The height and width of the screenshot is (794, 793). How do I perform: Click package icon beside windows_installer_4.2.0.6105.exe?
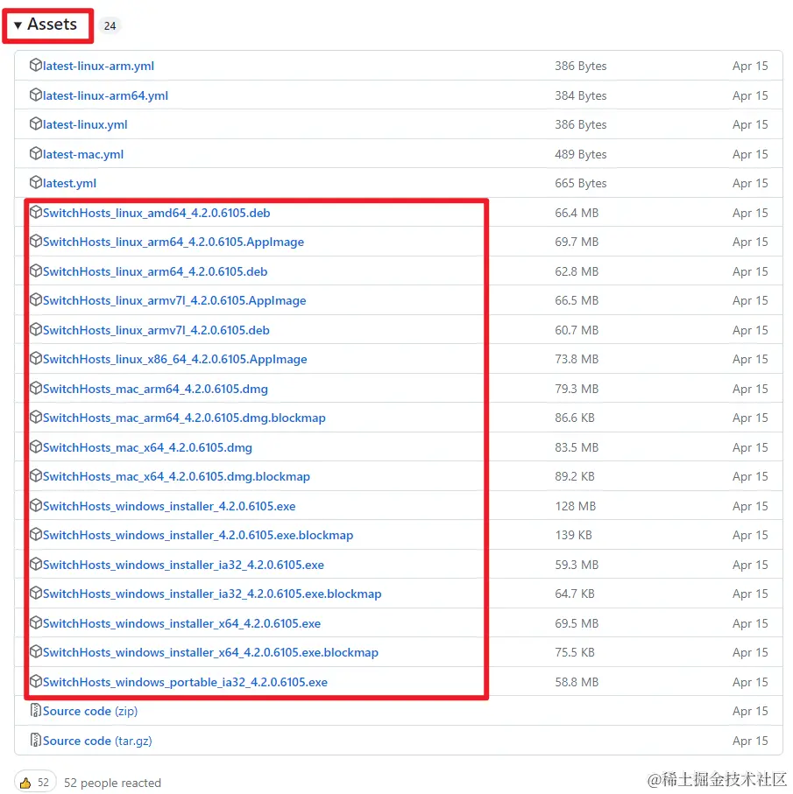pyautogui.click(x=35, y=506)
